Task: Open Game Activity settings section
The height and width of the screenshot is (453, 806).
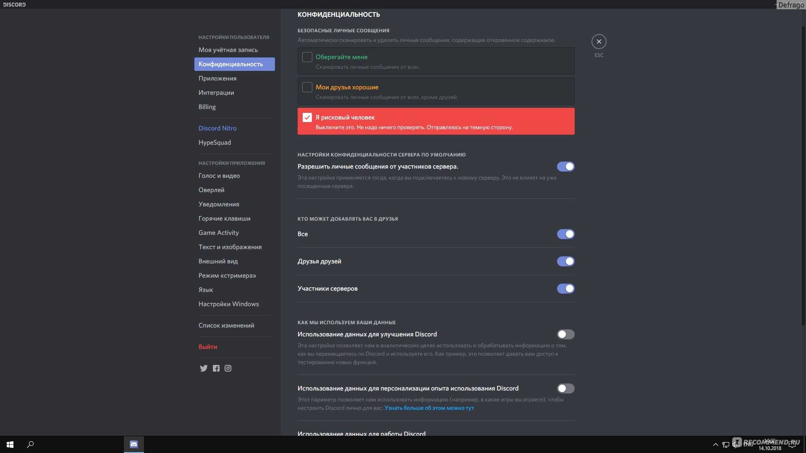Action: 218,233
